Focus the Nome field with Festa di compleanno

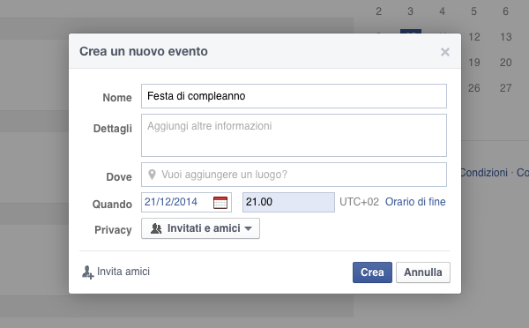(294, 96)
